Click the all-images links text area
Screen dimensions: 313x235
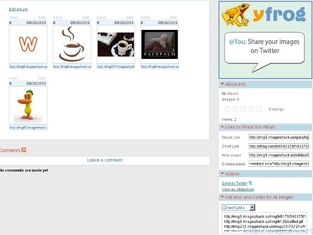click(x=265, y=222)
